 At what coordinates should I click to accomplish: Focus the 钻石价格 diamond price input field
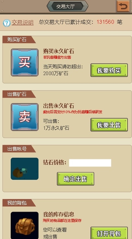click(90, 163)
